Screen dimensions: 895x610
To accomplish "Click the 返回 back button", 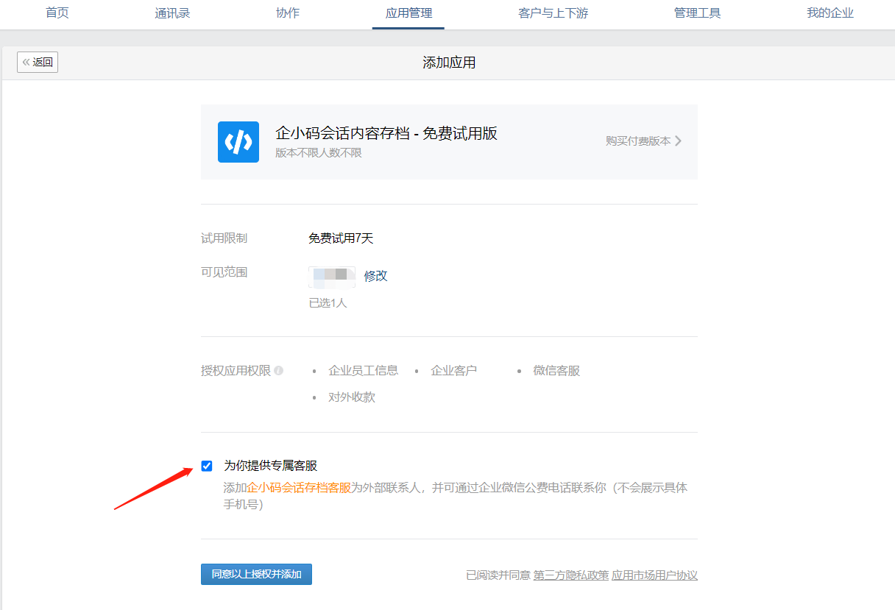I will coord(38,63).
